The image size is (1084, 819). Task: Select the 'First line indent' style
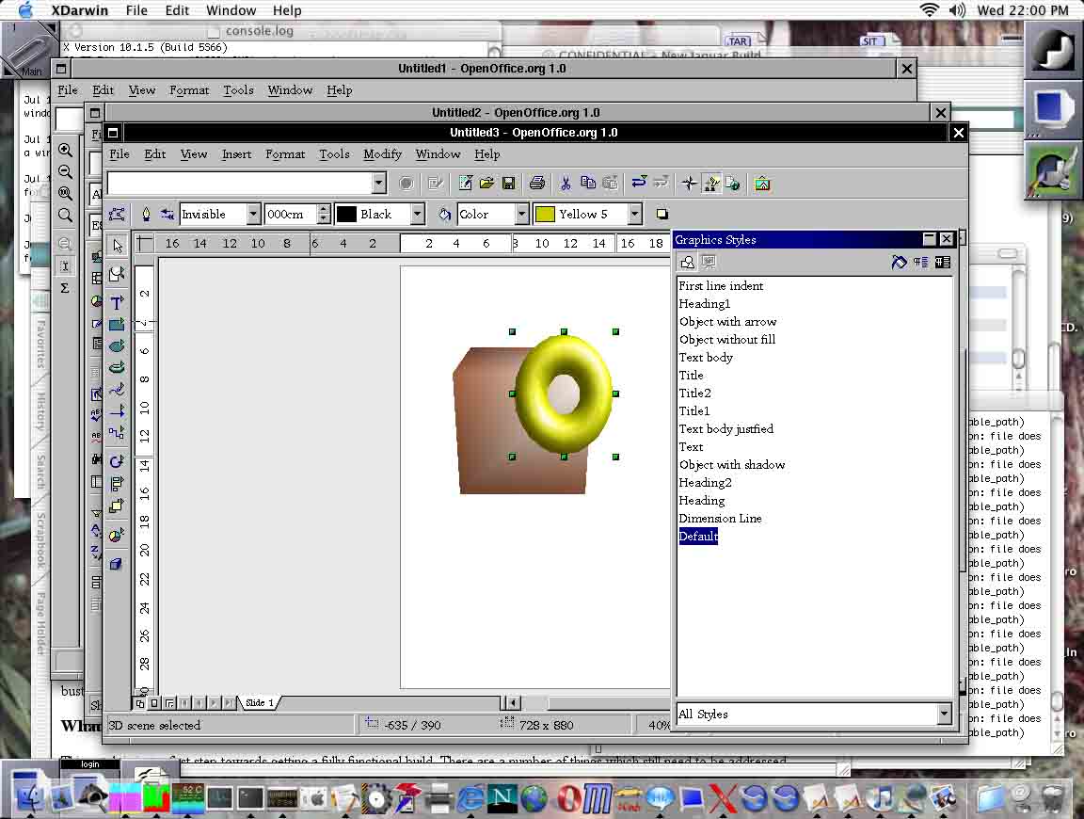point(721,285)
